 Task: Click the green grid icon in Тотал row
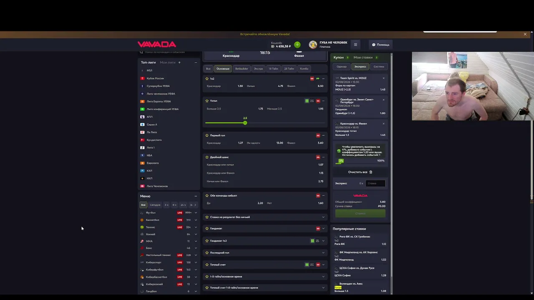point(307,101)
